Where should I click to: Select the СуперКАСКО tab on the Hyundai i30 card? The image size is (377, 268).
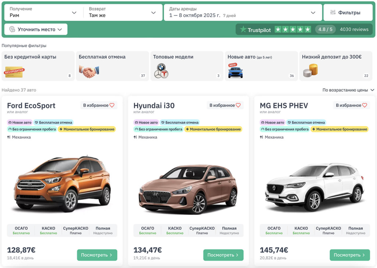[x=202, y=231]
